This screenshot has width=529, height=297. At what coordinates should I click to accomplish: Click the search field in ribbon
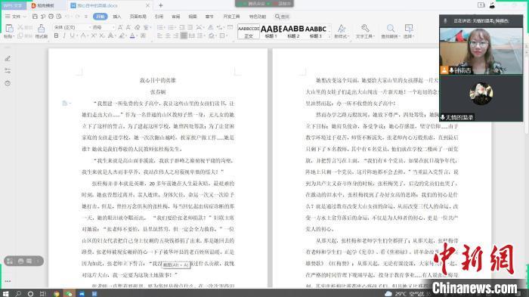click(x=283, y=16)
